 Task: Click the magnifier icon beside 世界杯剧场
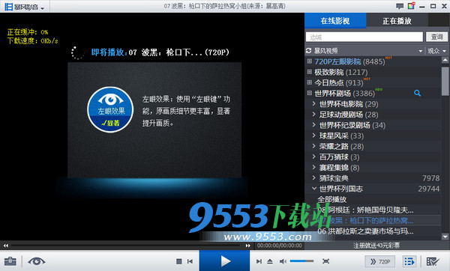pyautogui.click(x=417, y=93)
